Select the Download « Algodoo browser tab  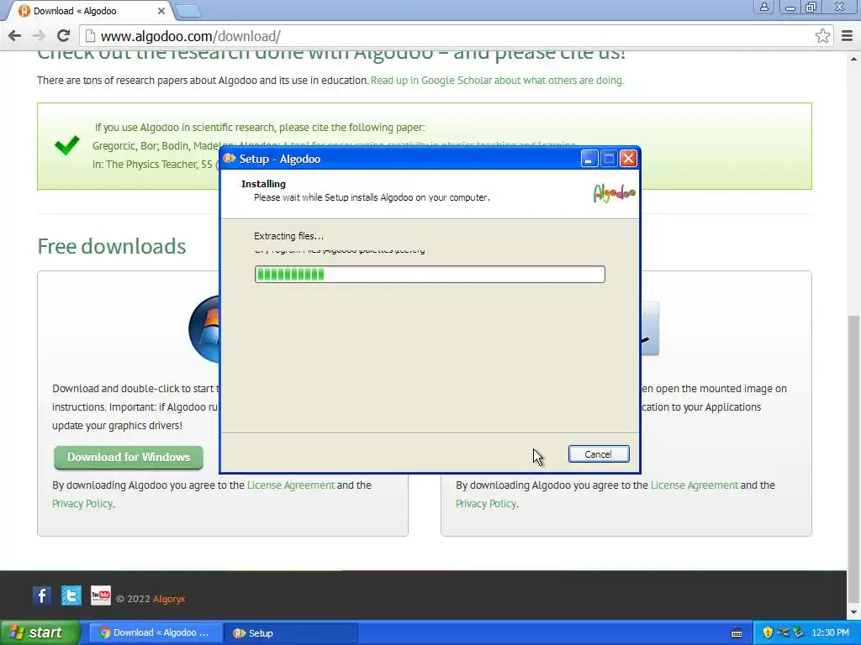(91, 11)
